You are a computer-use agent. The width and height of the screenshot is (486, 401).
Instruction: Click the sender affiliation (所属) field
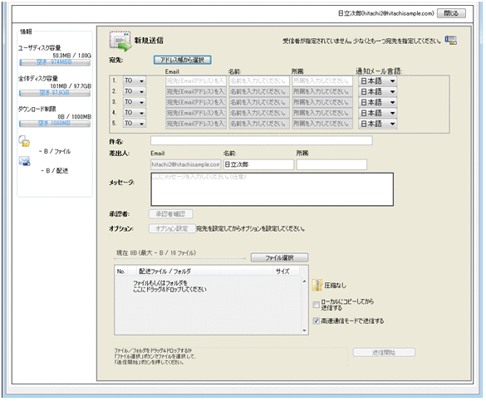(331, 164)
